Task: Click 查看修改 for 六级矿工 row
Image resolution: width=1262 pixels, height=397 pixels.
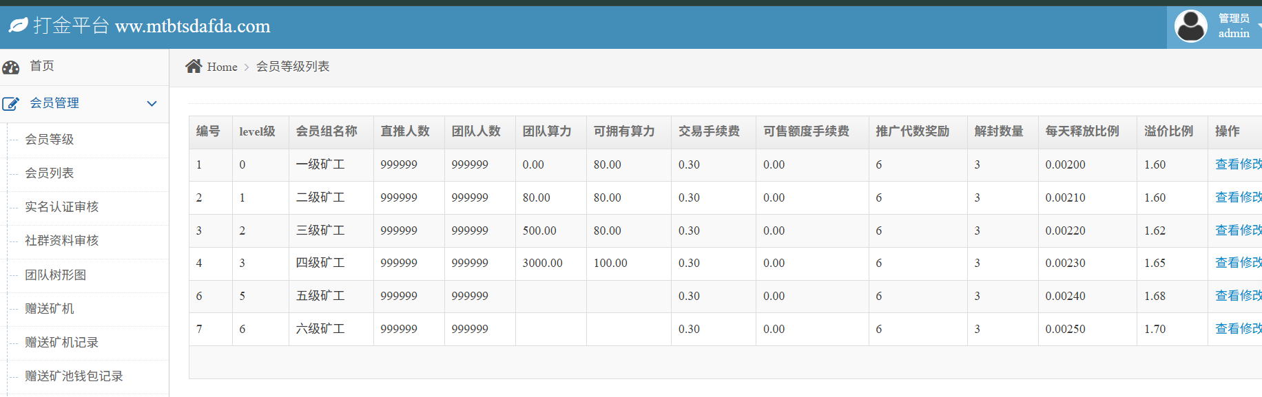Action: (x=1239, y=329)
